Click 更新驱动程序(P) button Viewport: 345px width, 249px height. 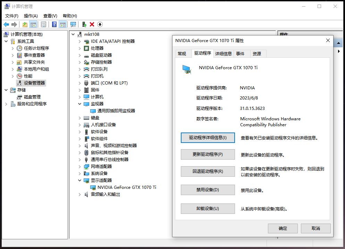coord(208,154)
